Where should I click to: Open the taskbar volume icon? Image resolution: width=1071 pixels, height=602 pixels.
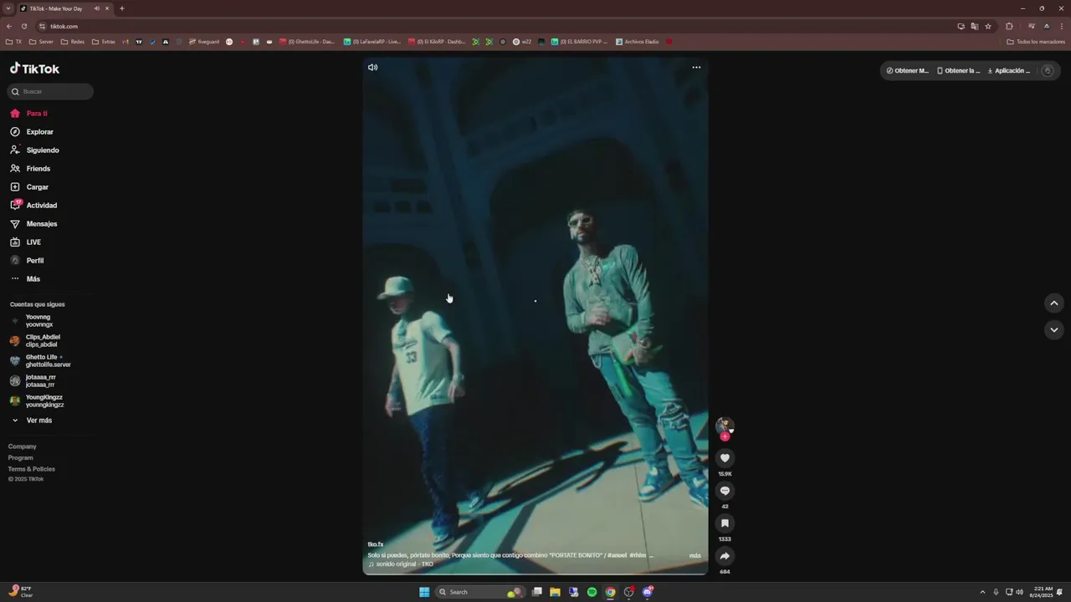[1019, 592]
